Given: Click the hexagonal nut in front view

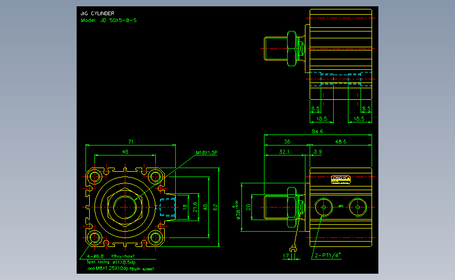Looking at the screenshot, I should [x=125, y=208].
